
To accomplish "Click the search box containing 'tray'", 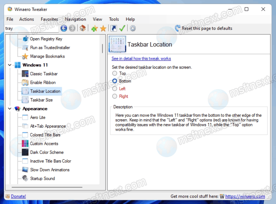I will click(x=32, y=29).
